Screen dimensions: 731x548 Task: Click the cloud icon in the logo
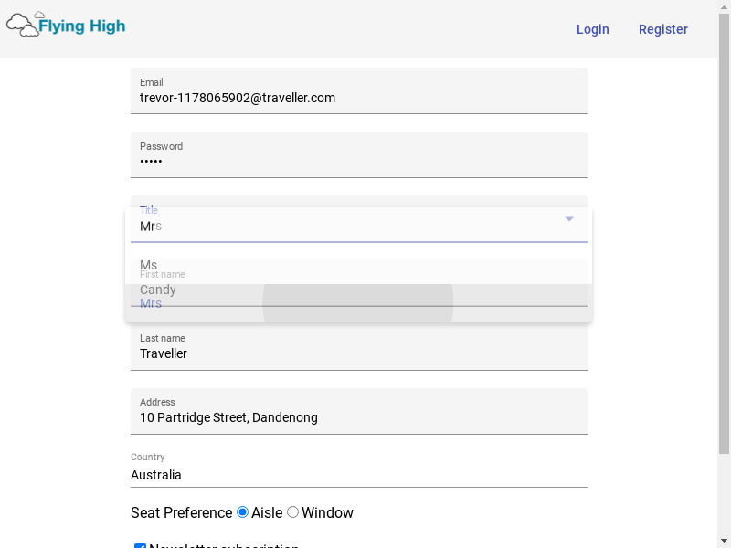(23, 25)
